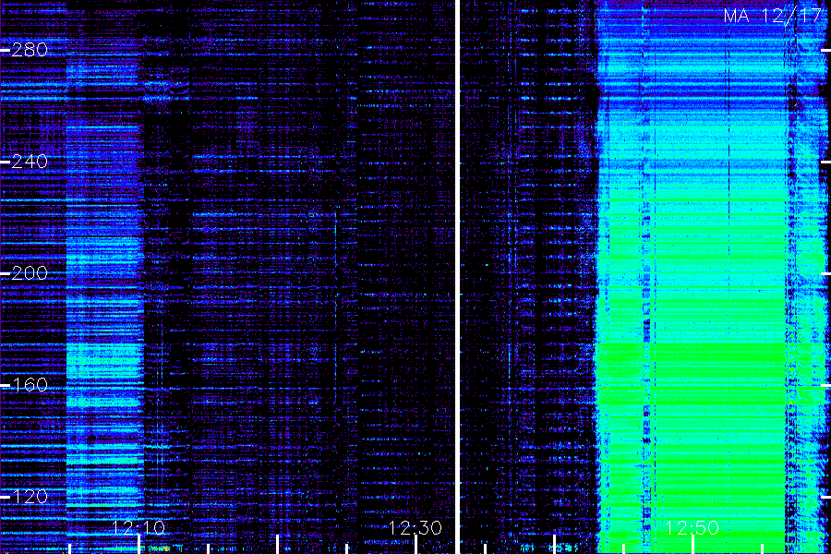Click the MA 12/17 date label
This screenshot has height=554, width=831.
click(772, 16)
